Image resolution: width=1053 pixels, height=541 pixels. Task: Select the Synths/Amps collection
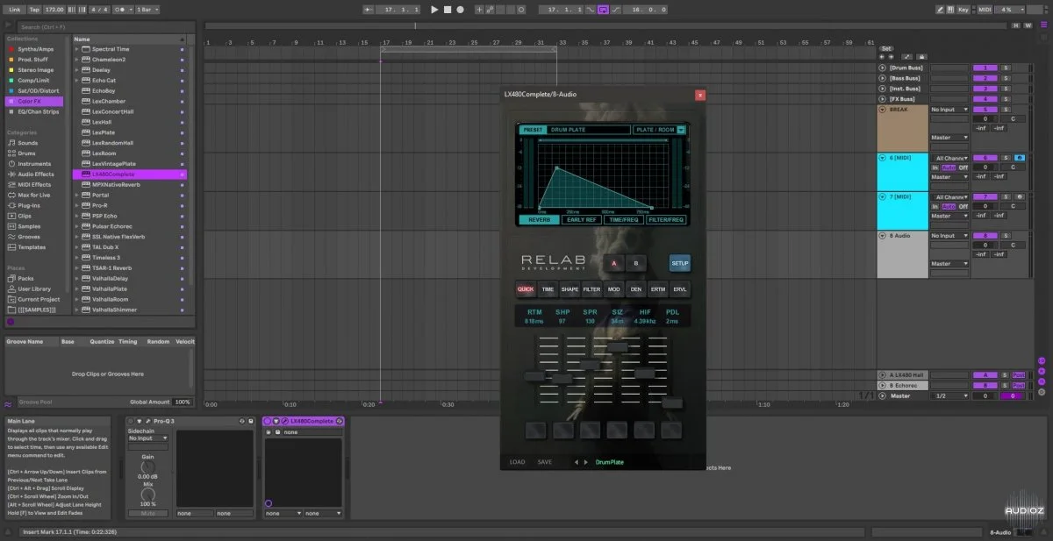click(35, 49)
